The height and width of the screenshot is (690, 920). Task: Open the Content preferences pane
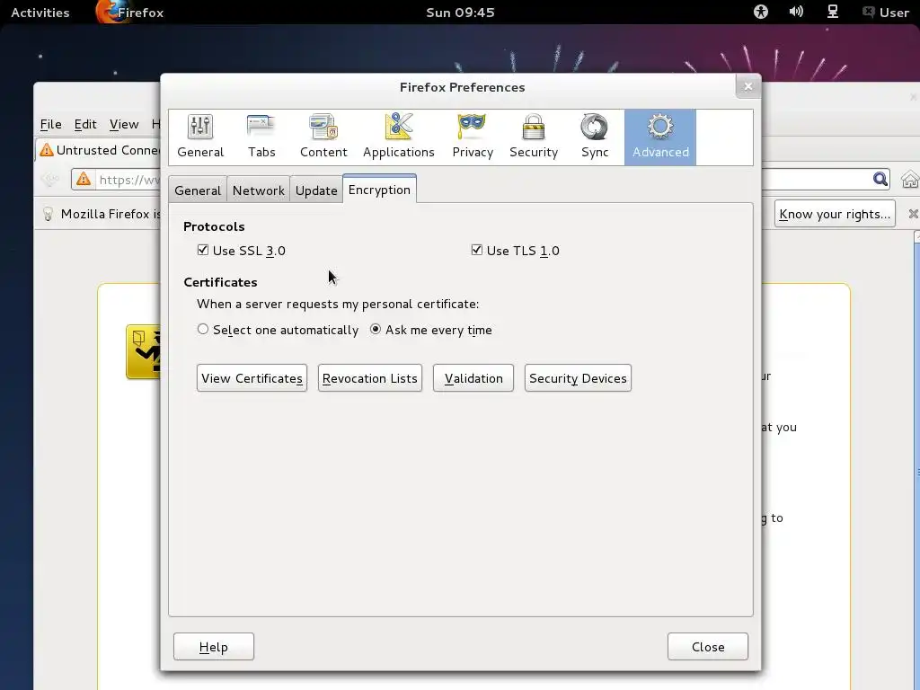[x=323, y=137]
